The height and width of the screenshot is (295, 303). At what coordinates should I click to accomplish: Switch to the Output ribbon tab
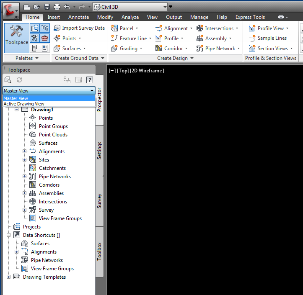174,17
